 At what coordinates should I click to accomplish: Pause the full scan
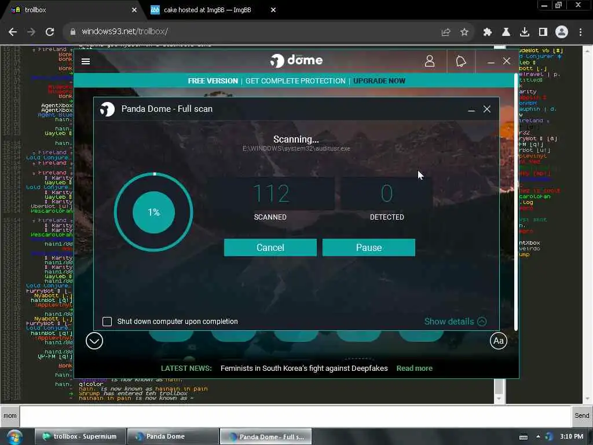[x=369, y=247]
